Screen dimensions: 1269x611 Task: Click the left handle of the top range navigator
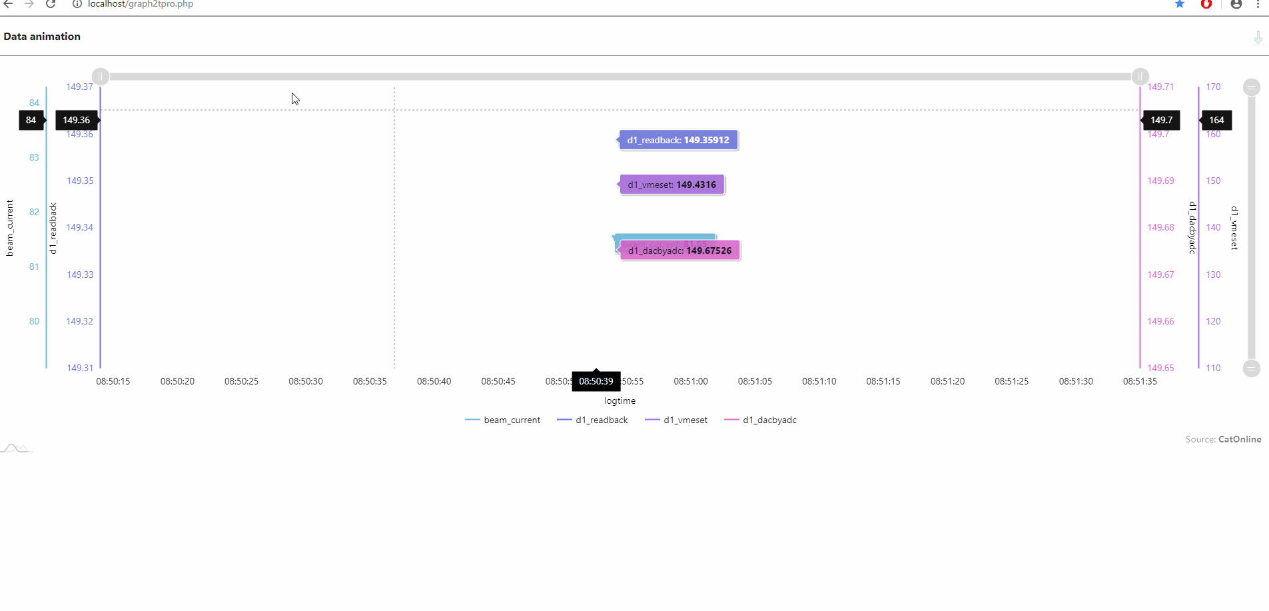tap(101, 76)
